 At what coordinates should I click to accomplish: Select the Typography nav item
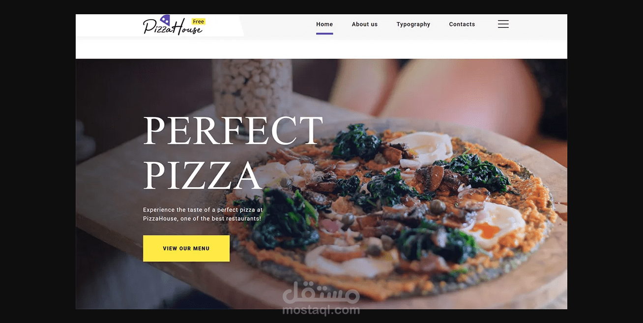click(413, 24)
